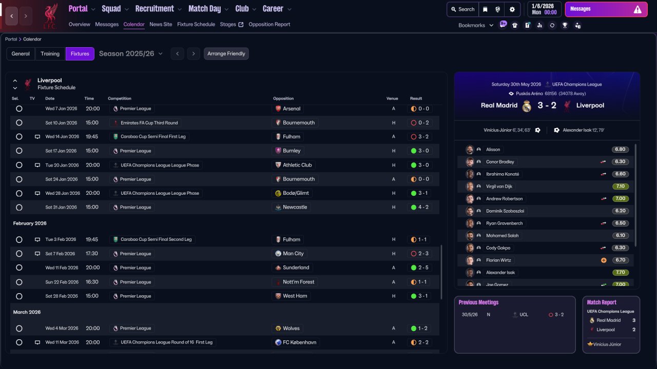Open the Bookmarks dropdown

(x=476, y=25)
